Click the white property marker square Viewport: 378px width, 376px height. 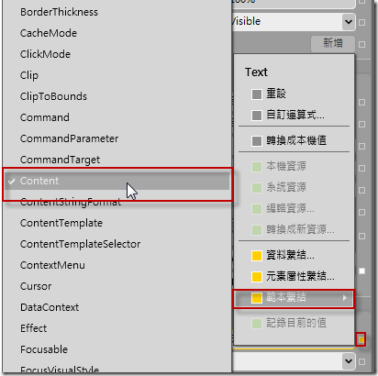coord(361,271)
